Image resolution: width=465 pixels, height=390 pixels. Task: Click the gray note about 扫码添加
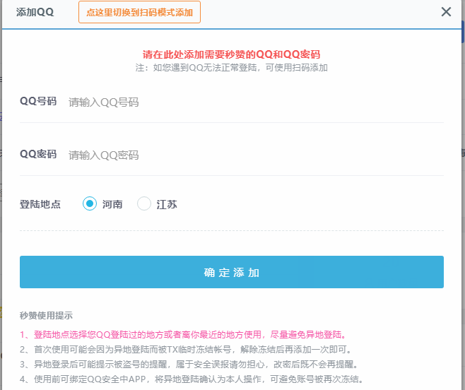(231, 68)
